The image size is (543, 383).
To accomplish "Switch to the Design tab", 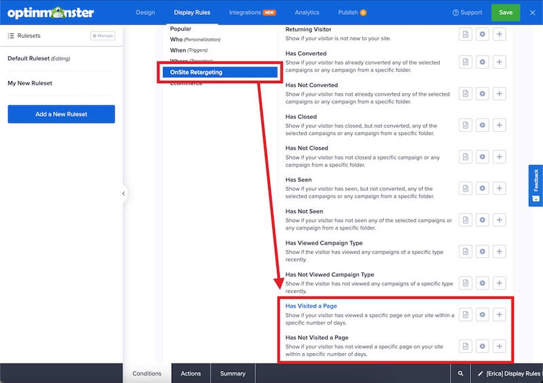I will pos(145,12).
